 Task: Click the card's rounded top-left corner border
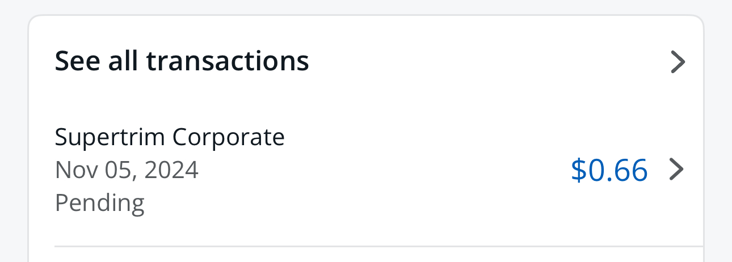point(32,19)
